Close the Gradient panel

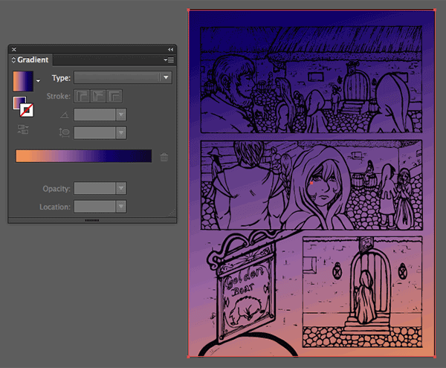[x=14, y=49]
